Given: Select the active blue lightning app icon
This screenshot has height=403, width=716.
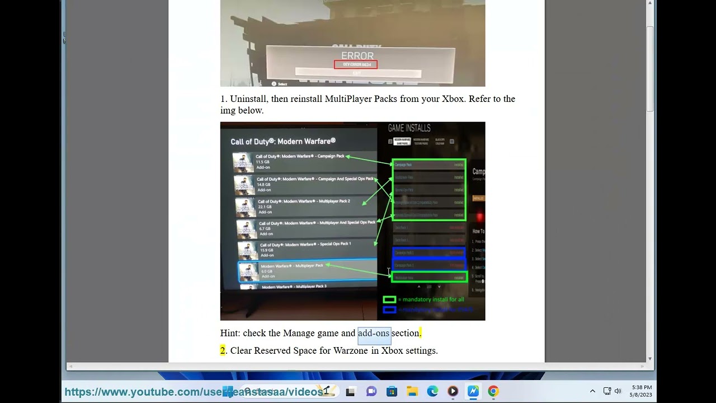Looking at the screenshot, I should [473, 391].
